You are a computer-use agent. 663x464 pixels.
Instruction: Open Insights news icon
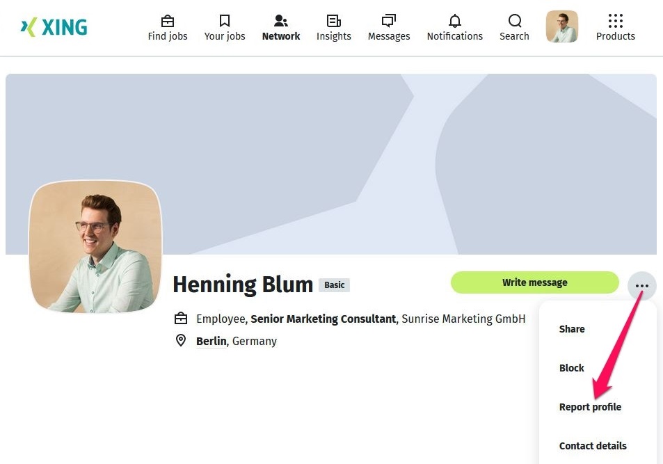[333, 21]
